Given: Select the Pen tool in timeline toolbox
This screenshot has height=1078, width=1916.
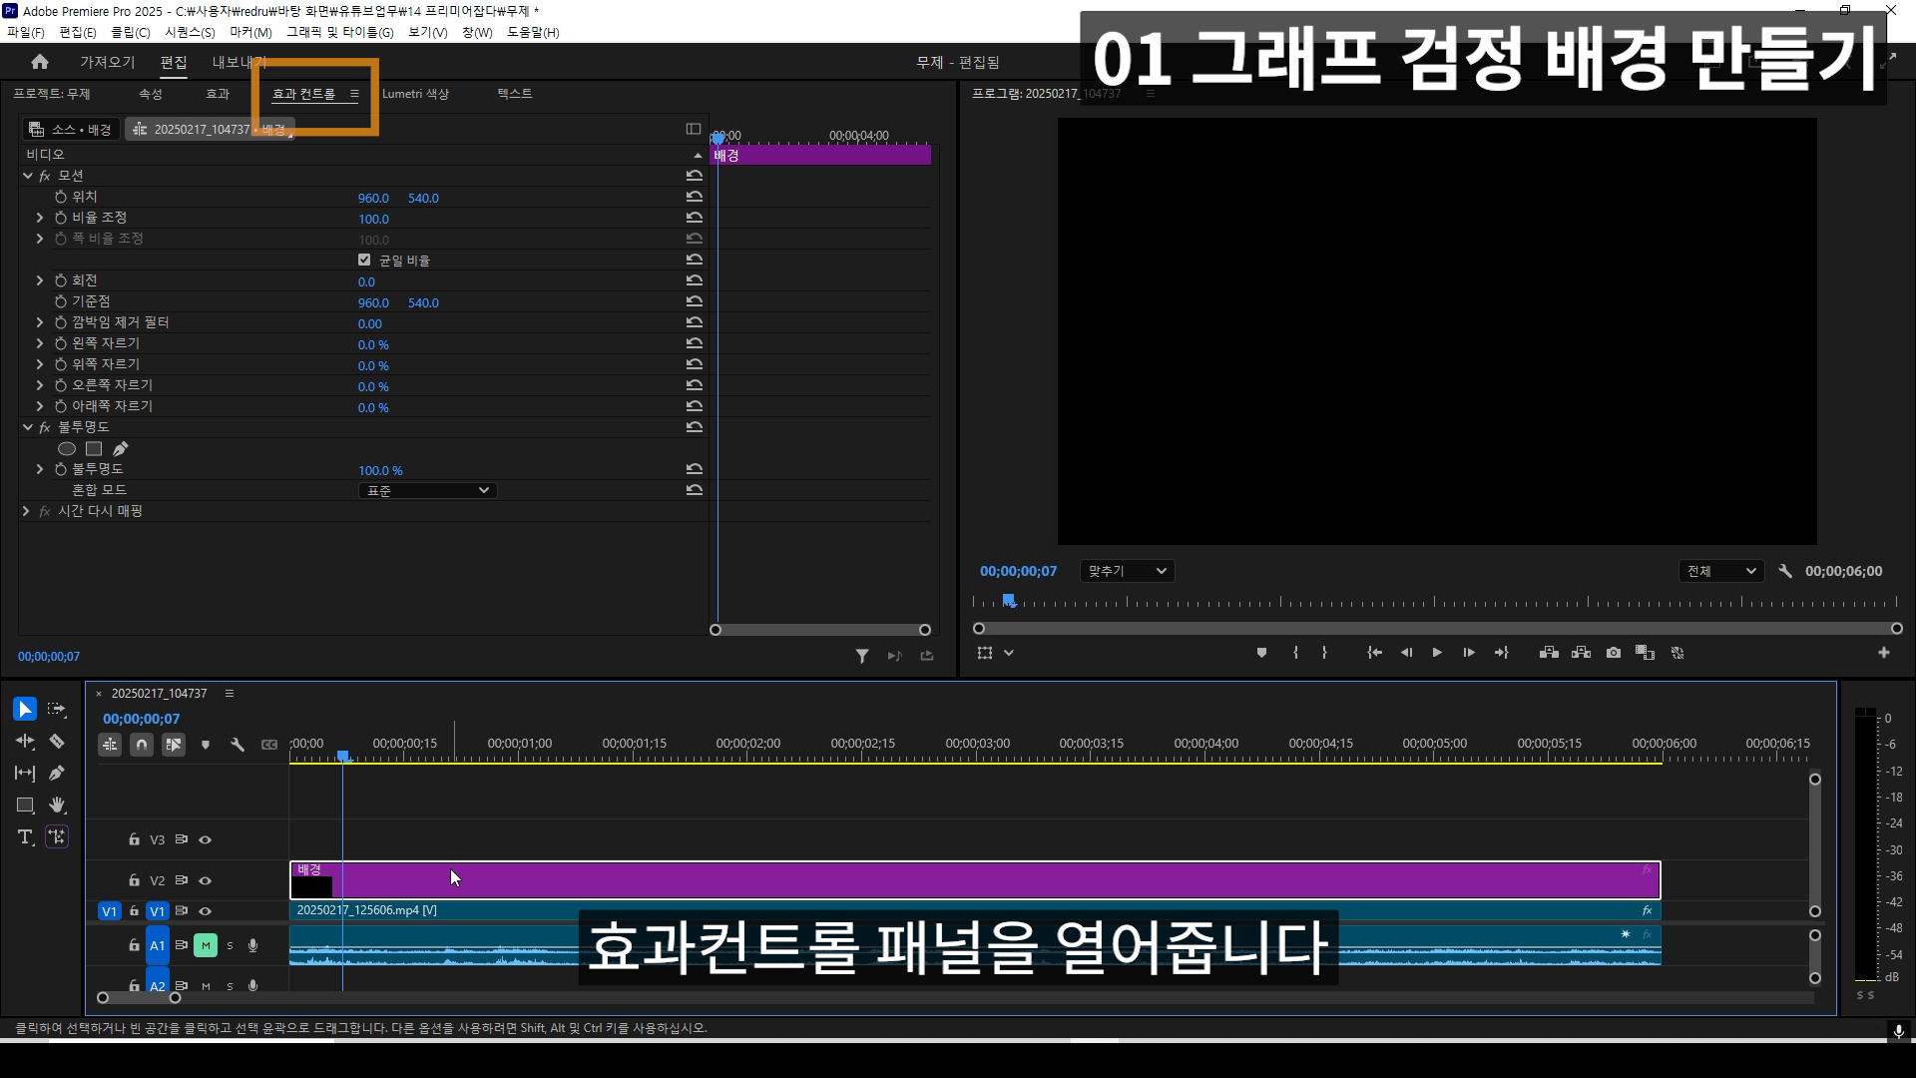Looking at the screenshot, I should click(x=57, y=773).
